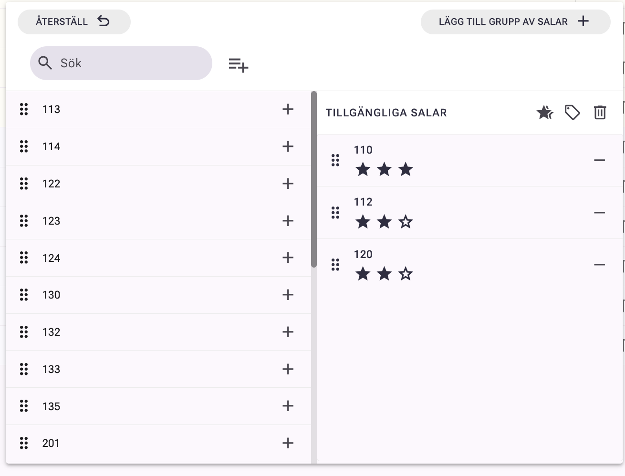Remove room 110 with the minus icon

click(599, 160)
